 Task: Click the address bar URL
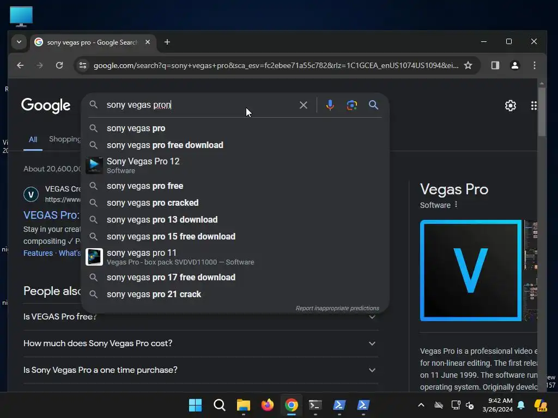(x=276, y=65)
